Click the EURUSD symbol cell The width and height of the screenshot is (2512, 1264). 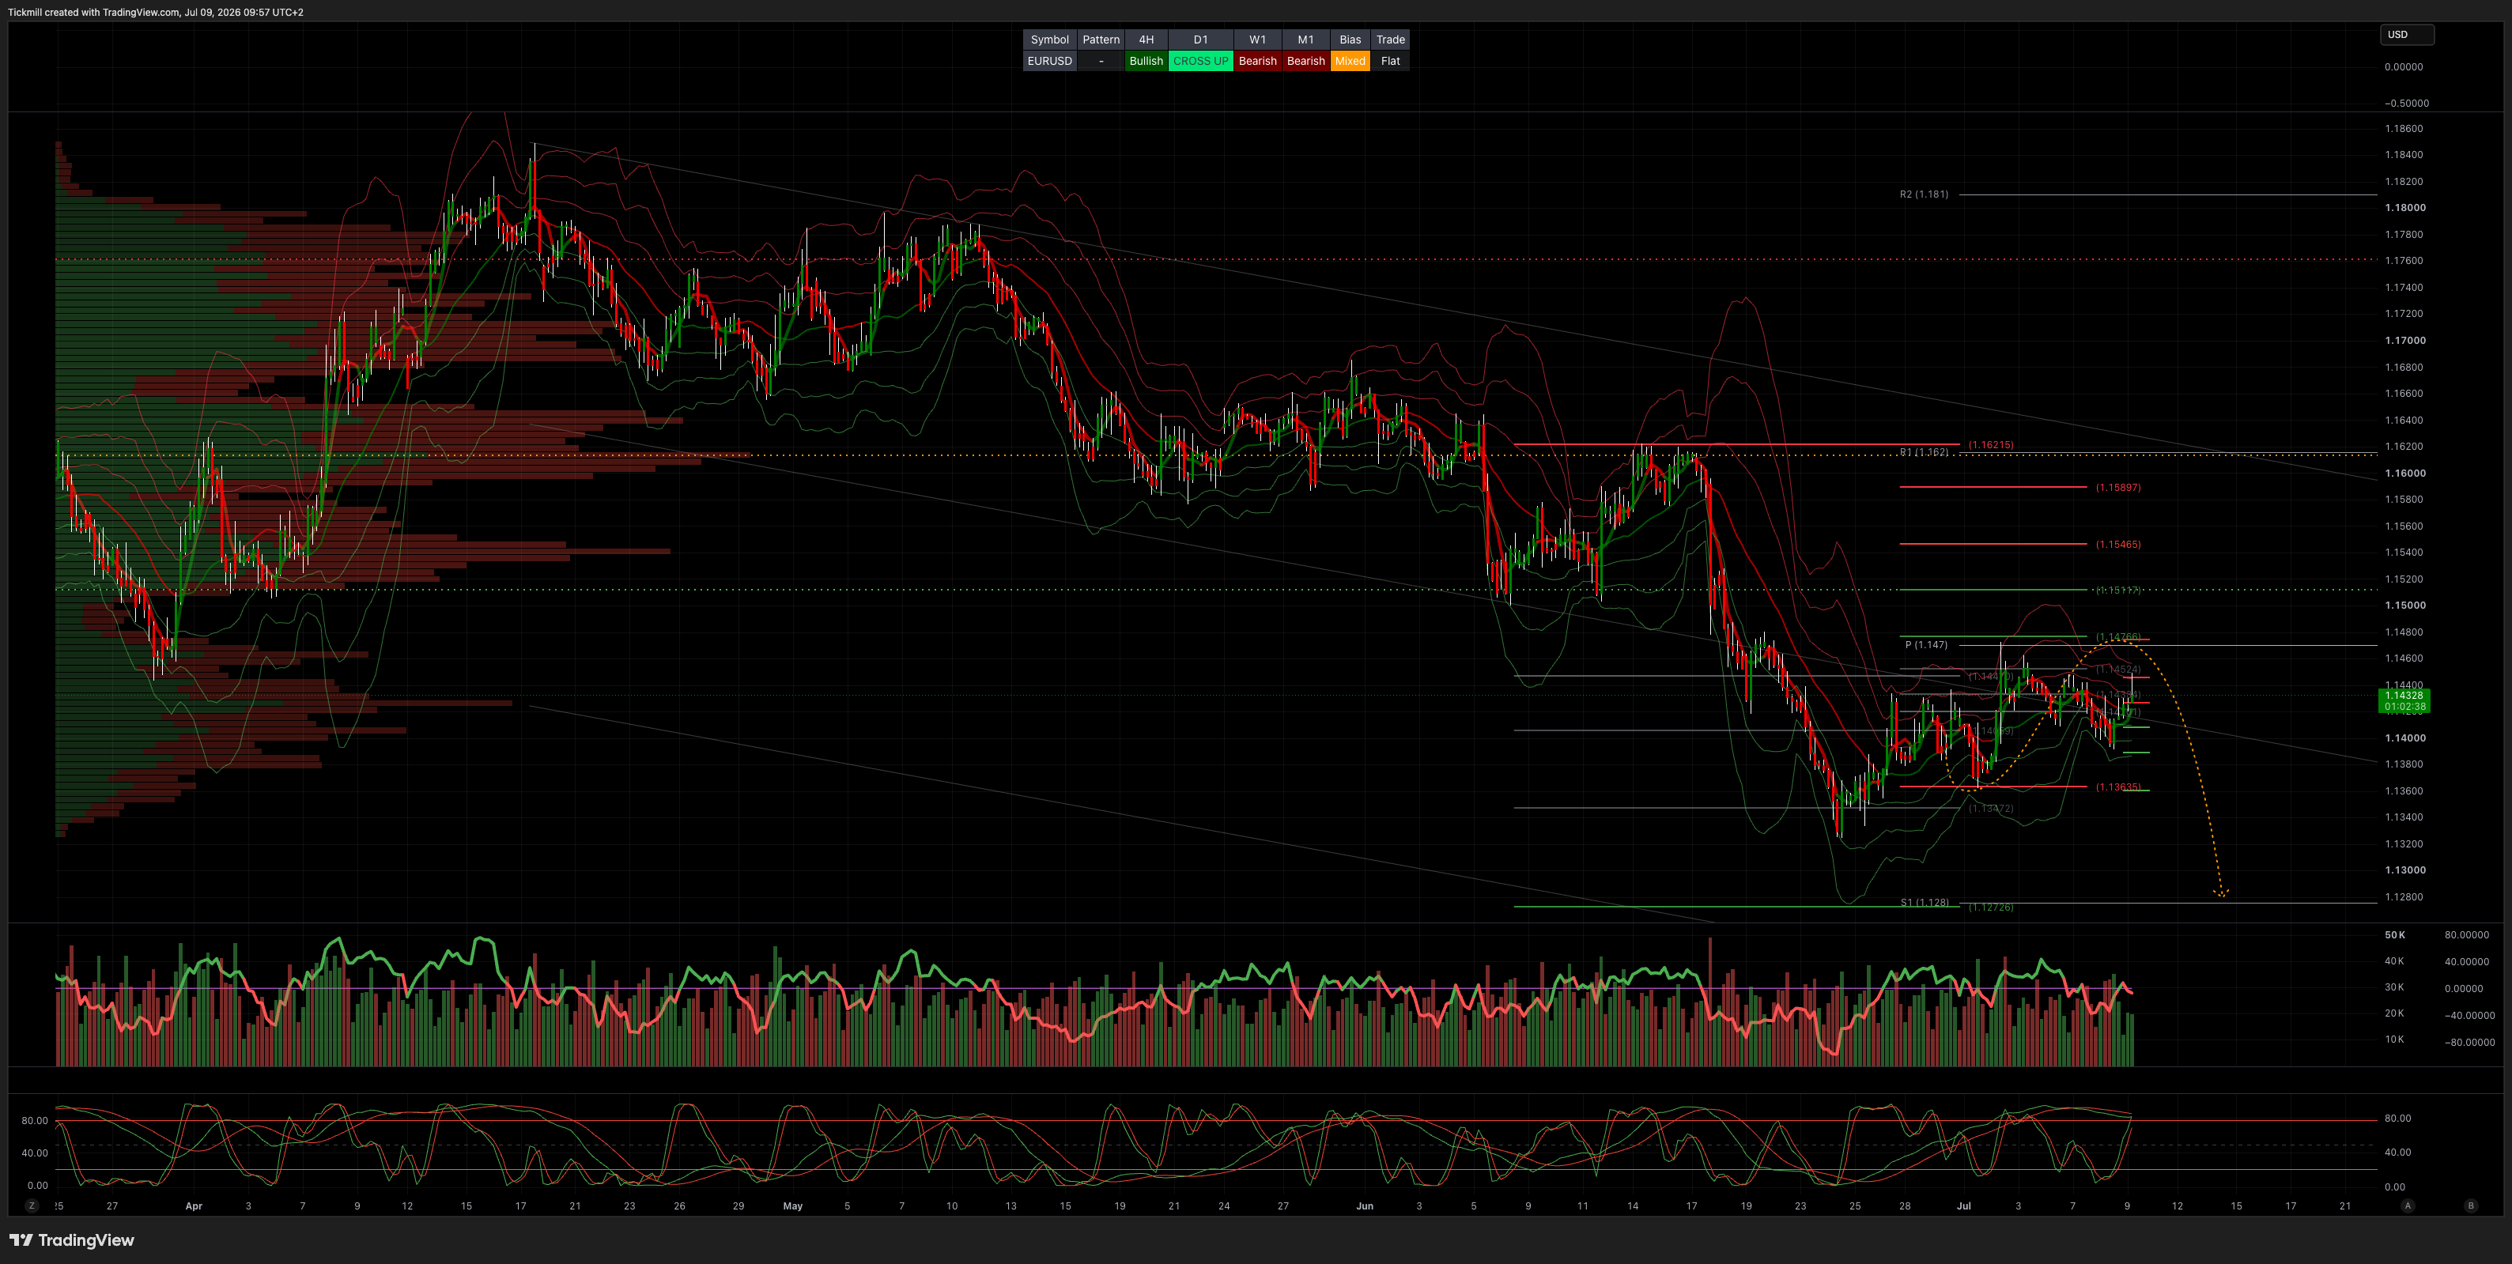[1049, 62]
